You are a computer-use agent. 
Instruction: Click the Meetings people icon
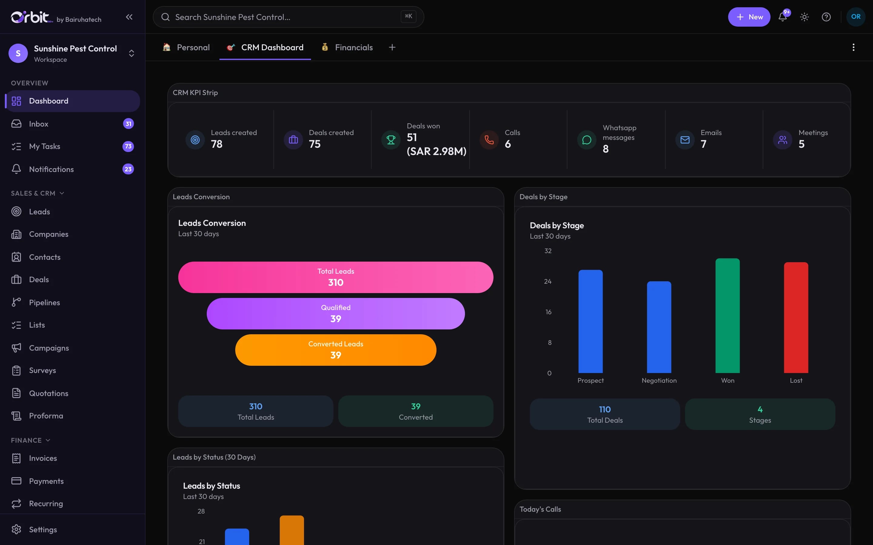783,140
